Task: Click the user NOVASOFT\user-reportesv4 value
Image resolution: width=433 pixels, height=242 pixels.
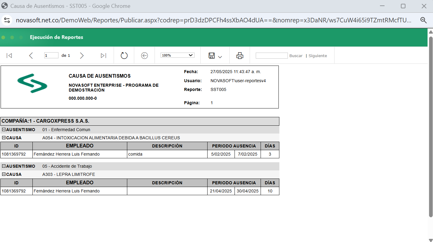Action: pyautogui.click(x=238, y=81)
